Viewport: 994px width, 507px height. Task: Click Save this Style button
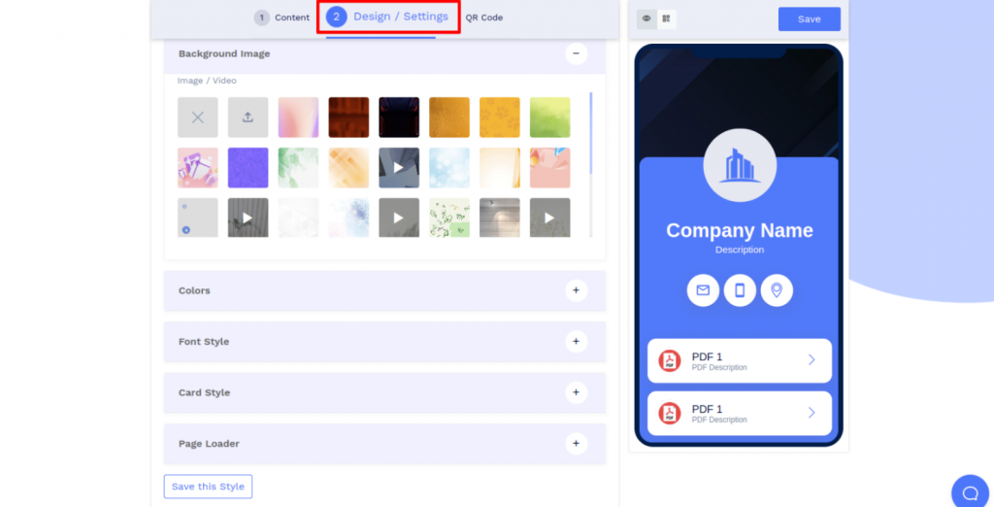pos(208,487)
